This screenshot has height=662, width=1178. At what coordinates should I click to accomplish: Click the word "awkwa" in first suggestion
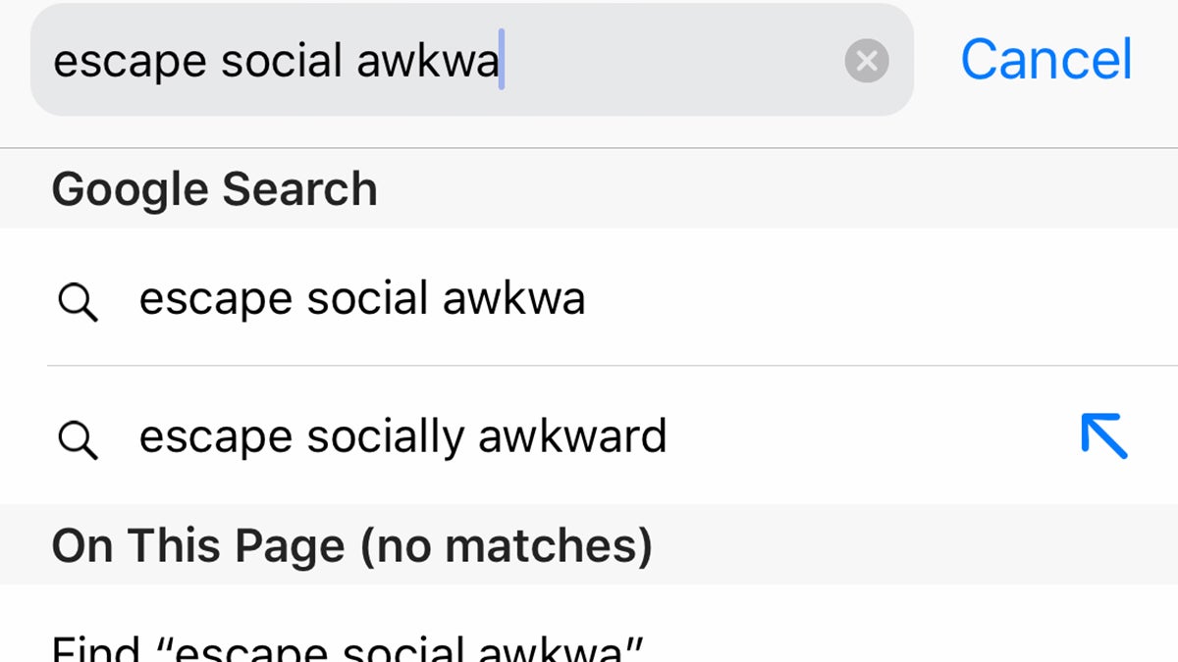[513, 299]
